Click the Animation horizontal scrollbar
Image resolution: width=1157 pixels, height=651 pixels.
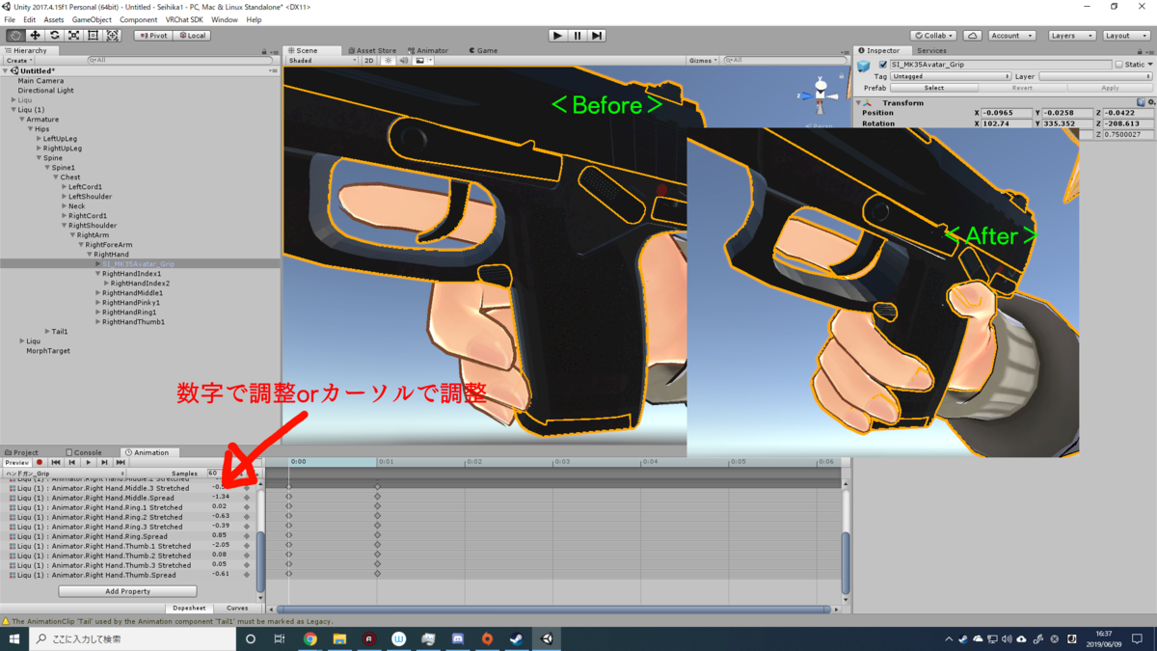pos(554,610)
